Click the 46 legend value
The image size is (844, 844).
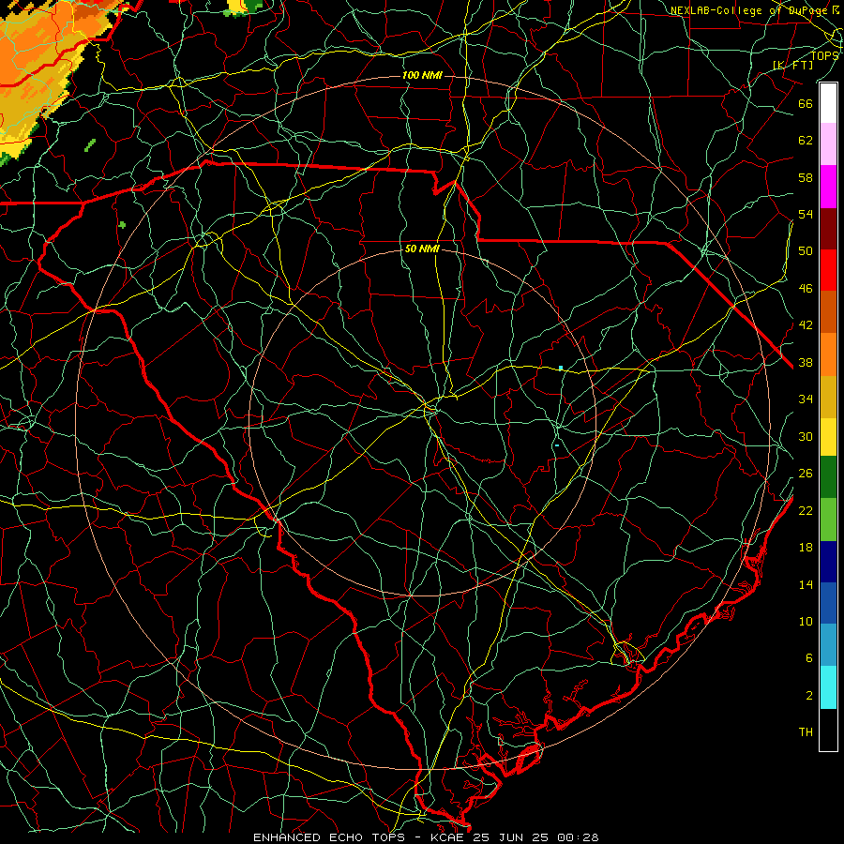[806, 289]
